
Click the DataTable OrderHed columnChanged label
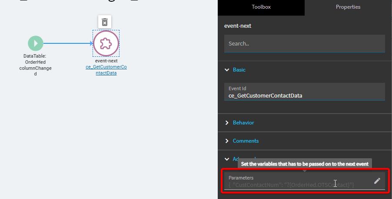pos(36,65)
